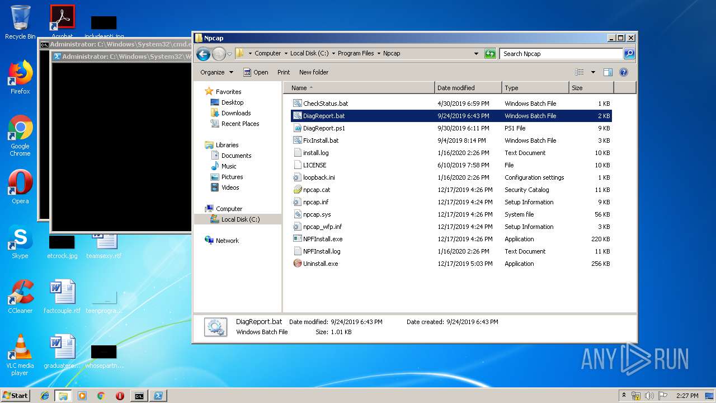The height and width of the screenshot is (403, 716).
Task: Select the CheckStatus.bat file
Action: pos(321,104)
